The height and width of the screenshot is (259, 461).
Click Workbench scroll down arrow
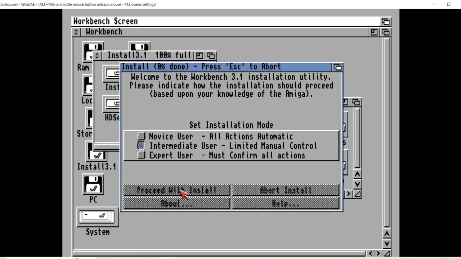click(387, 244)
